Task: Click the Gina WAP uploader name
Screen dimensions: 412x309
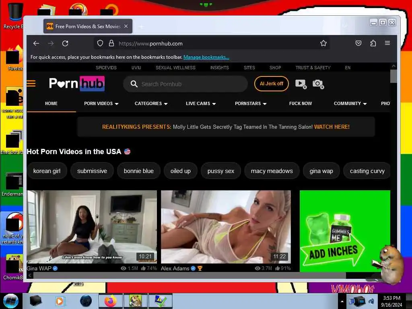Action: click(x=39, y=268)
